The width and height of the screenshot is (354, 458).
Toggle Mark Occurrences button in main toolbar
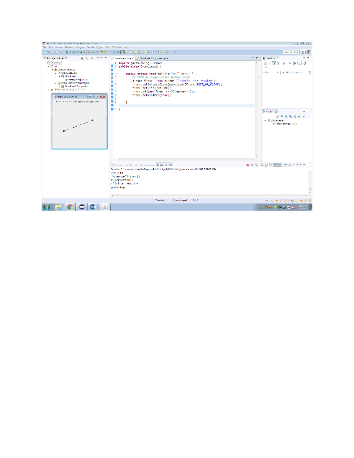click(x=122, y=52)
